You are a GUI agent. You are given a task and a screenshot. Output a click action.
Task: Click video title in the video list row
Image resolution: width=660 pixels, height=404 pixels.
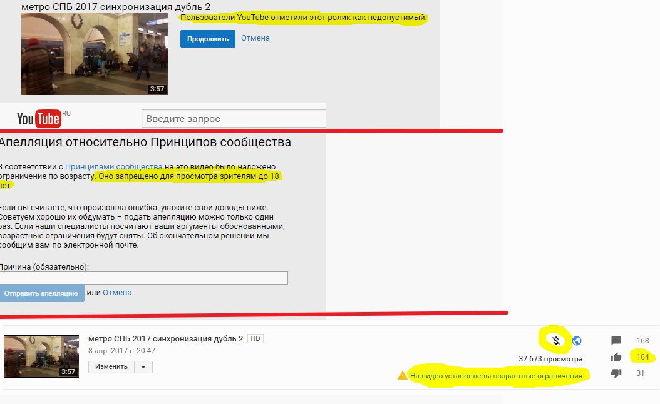[x=165, y=338]
